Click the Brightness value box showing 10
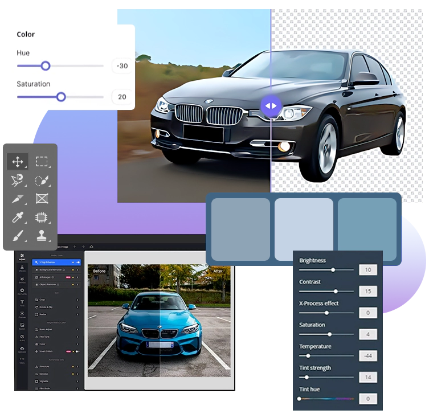Image resolution: width=429 pixels, height=414 pixels. 368,270
